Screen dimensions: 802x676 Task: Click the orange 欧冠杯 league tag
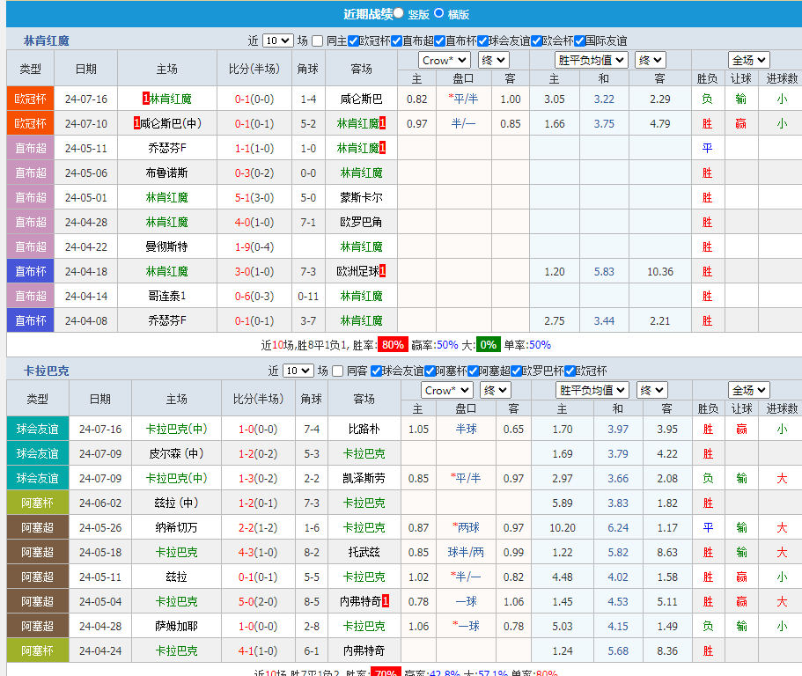pos(30,99)
